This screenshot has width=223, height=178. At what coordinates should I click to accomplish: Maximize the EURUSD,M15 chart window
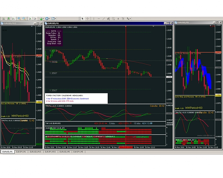tap(38, 23)
